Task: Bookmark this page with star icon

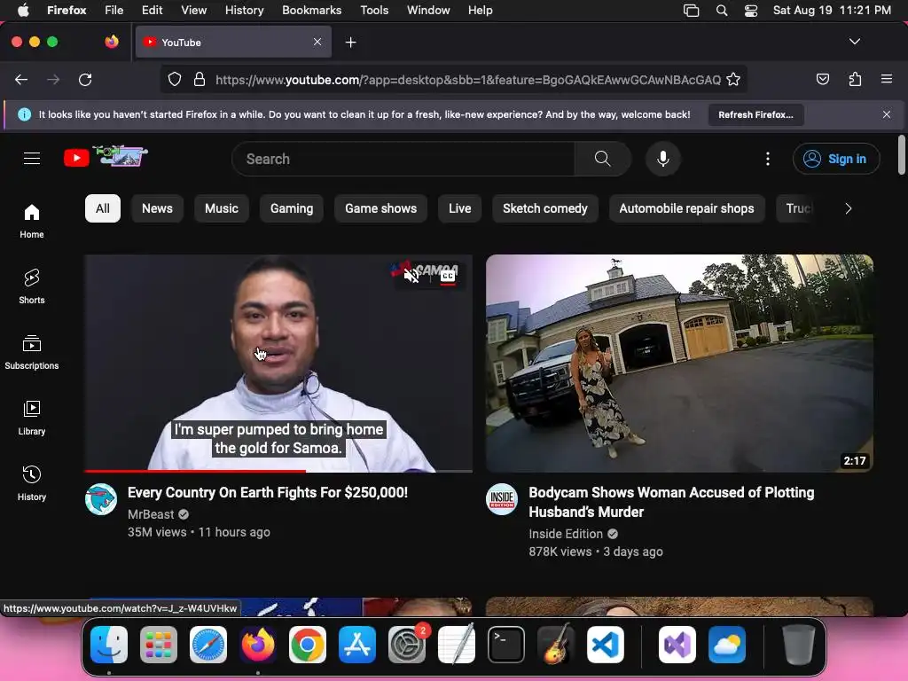Action: pyautogui.click(x=733, y=79)
